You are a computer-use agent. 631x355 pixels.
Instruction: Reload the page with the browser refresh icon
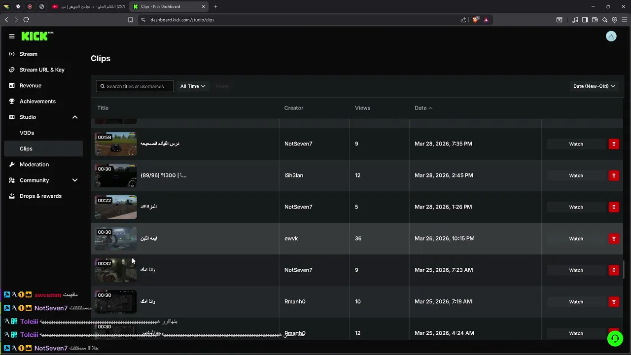point(26,20)
